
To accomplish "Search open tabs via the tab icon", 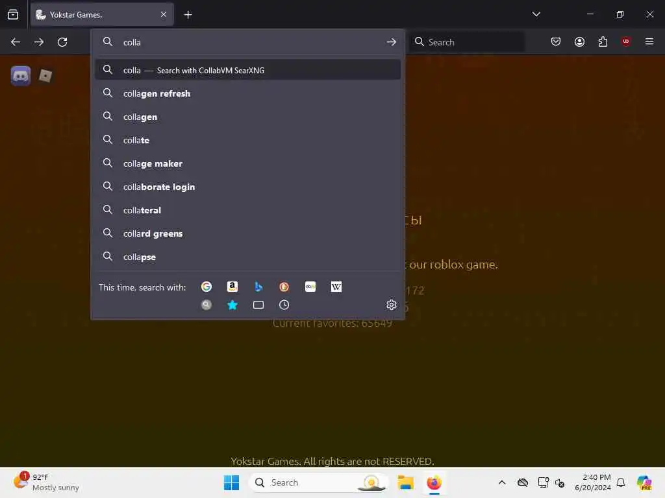I will coord(258,305).
